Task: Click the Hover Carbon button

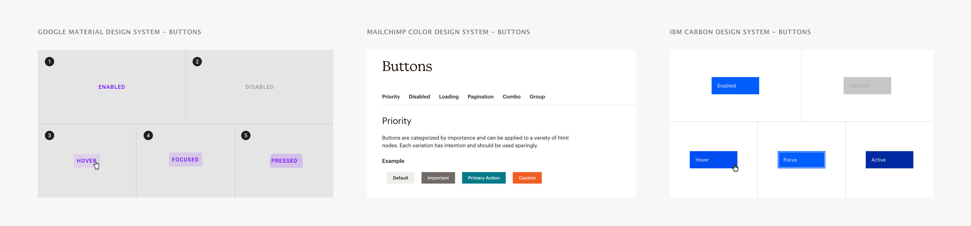Action: [x=713, y=160]
